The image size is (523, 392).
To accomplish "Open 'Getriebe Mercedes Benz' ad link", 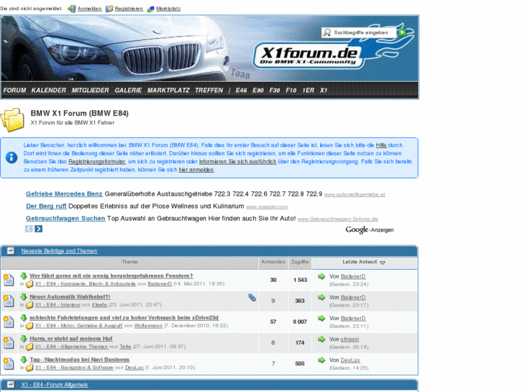I will tap(64, 193).
